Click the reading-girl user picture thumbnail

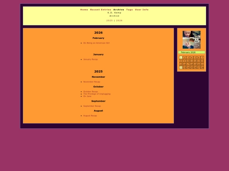click(x=191, y=40)
